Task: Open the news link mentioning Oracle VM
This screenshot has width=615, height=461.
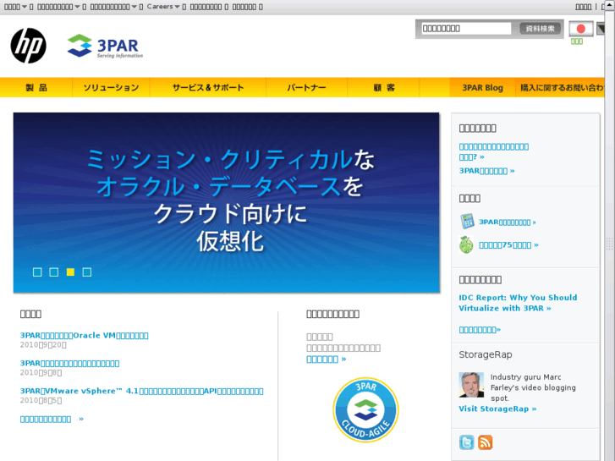Action: (85, 335)
